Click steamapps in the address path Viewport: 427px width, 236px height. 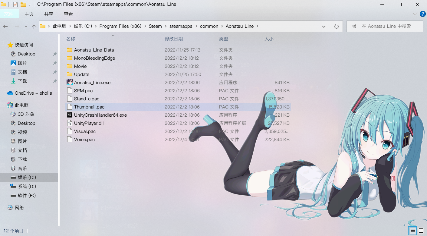(x=181, y=26)
